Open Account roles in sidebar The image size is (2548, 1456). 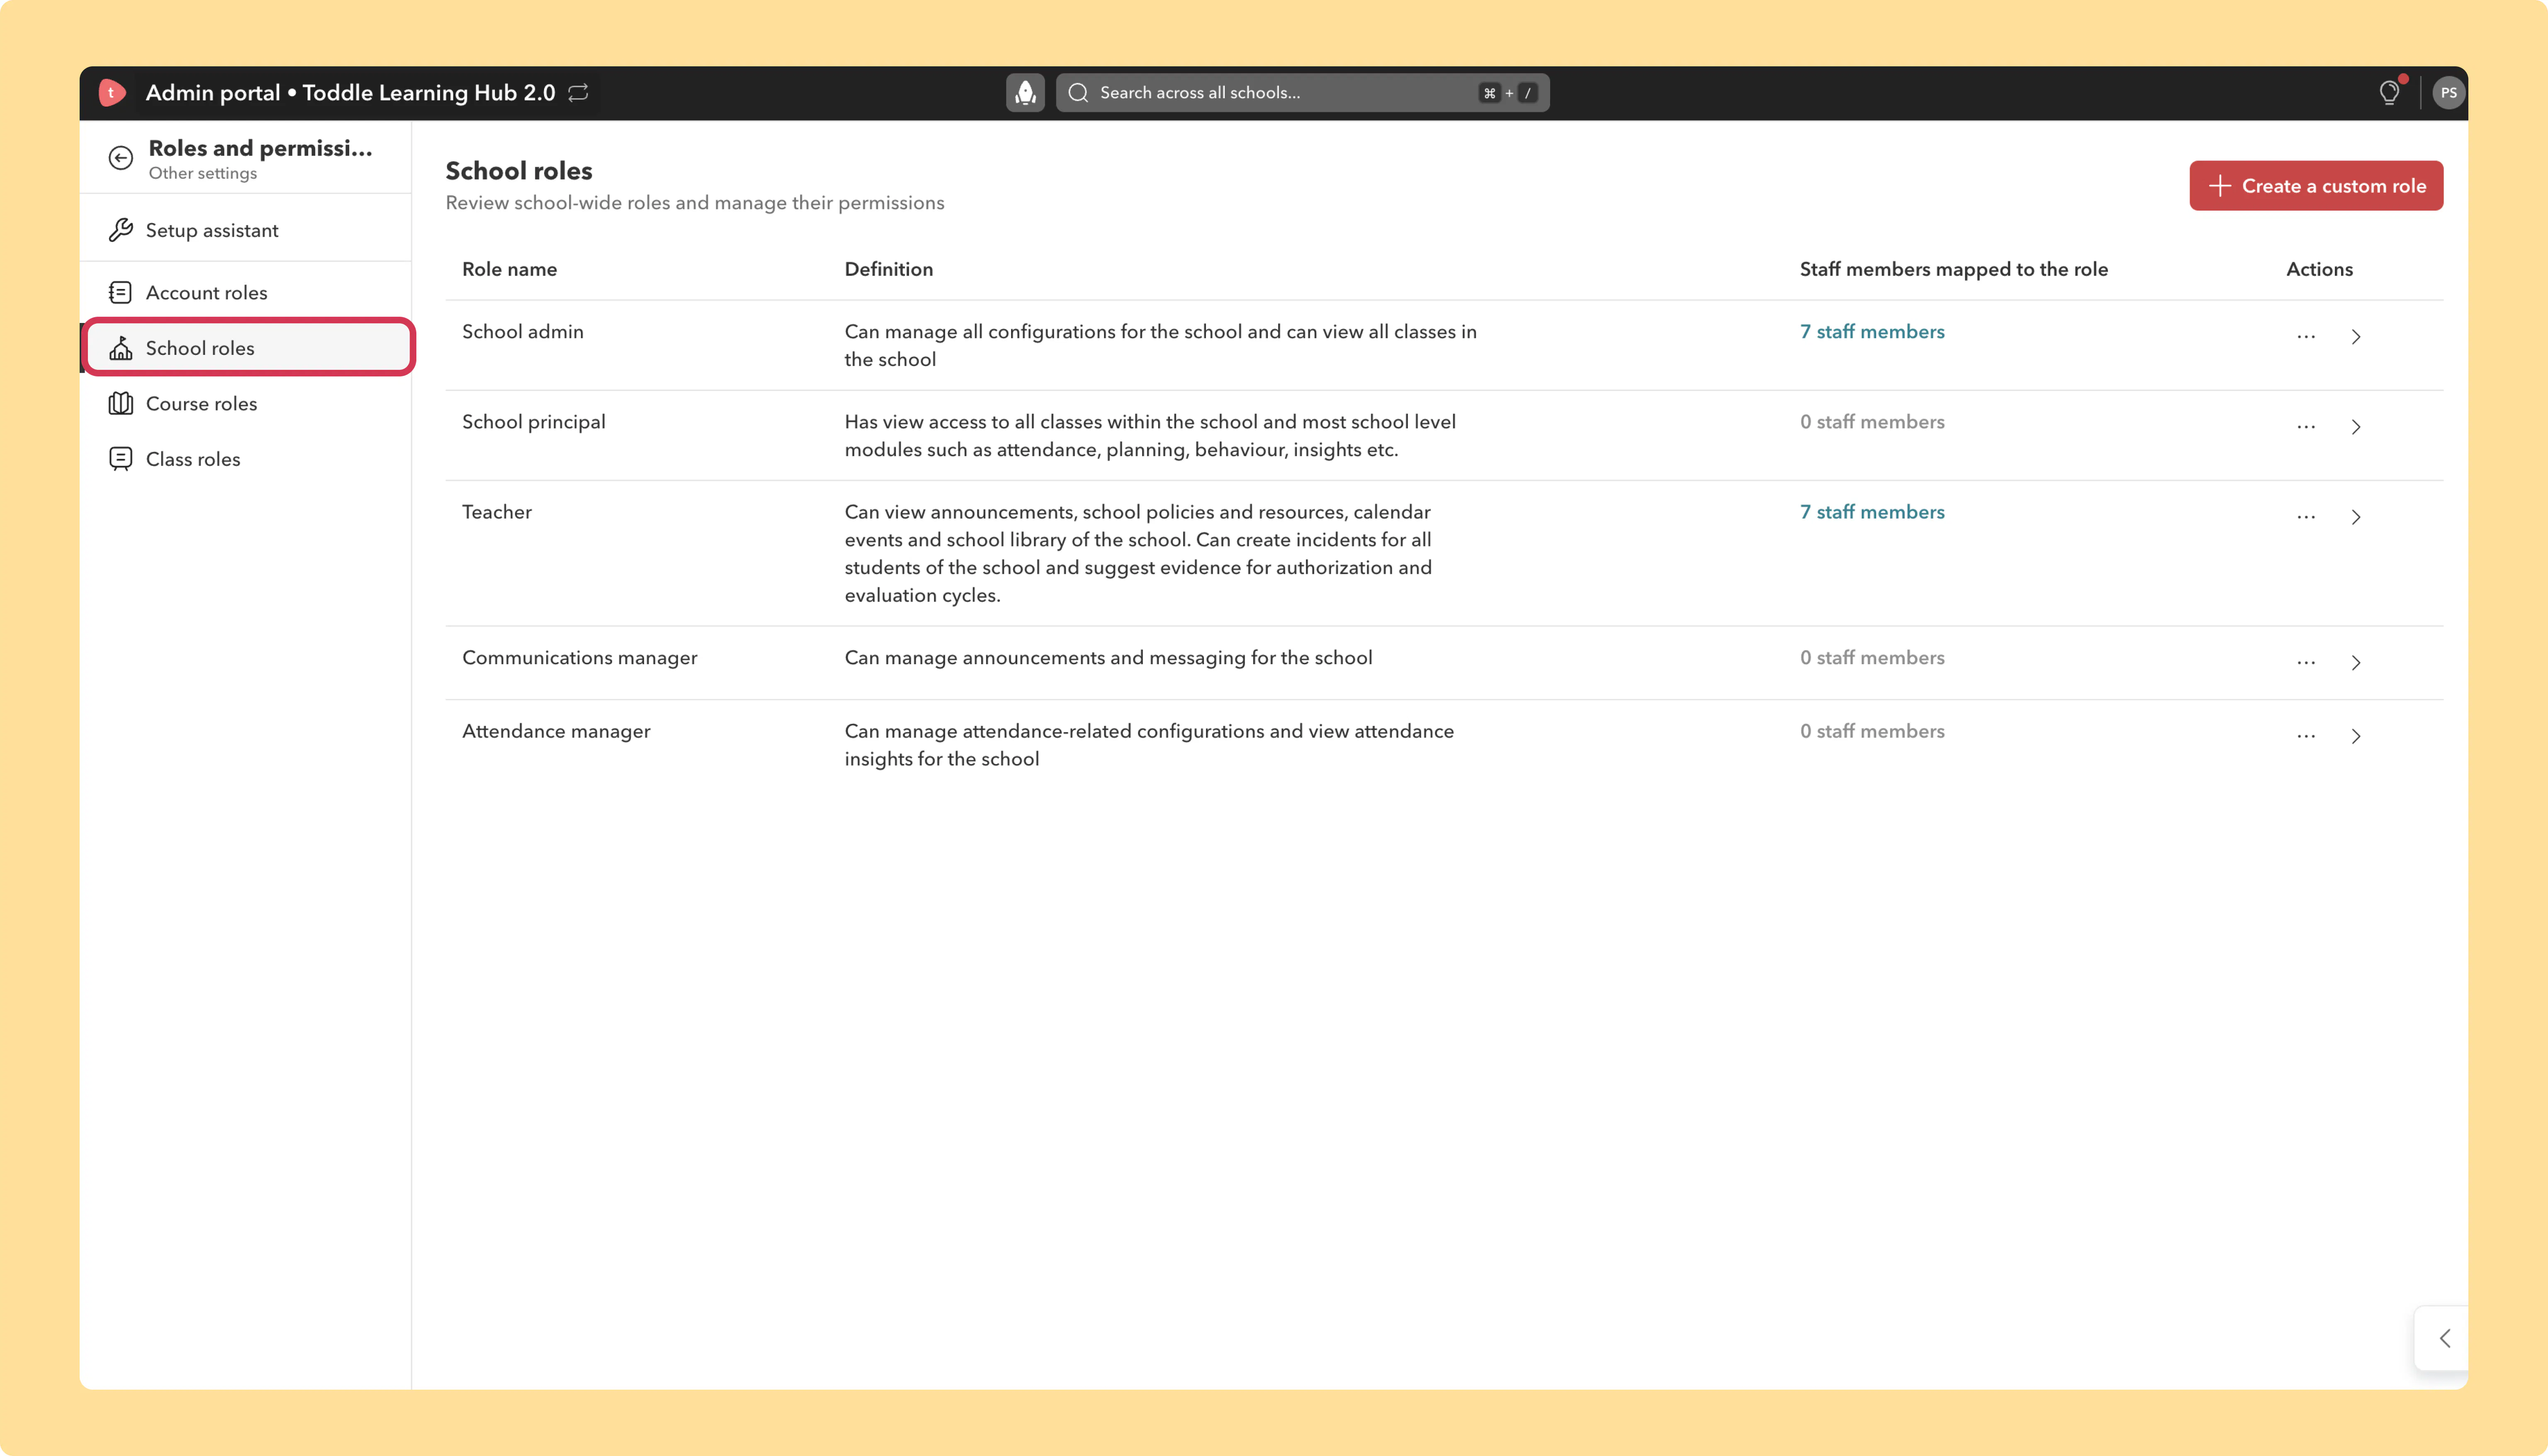tap(246, 293)
